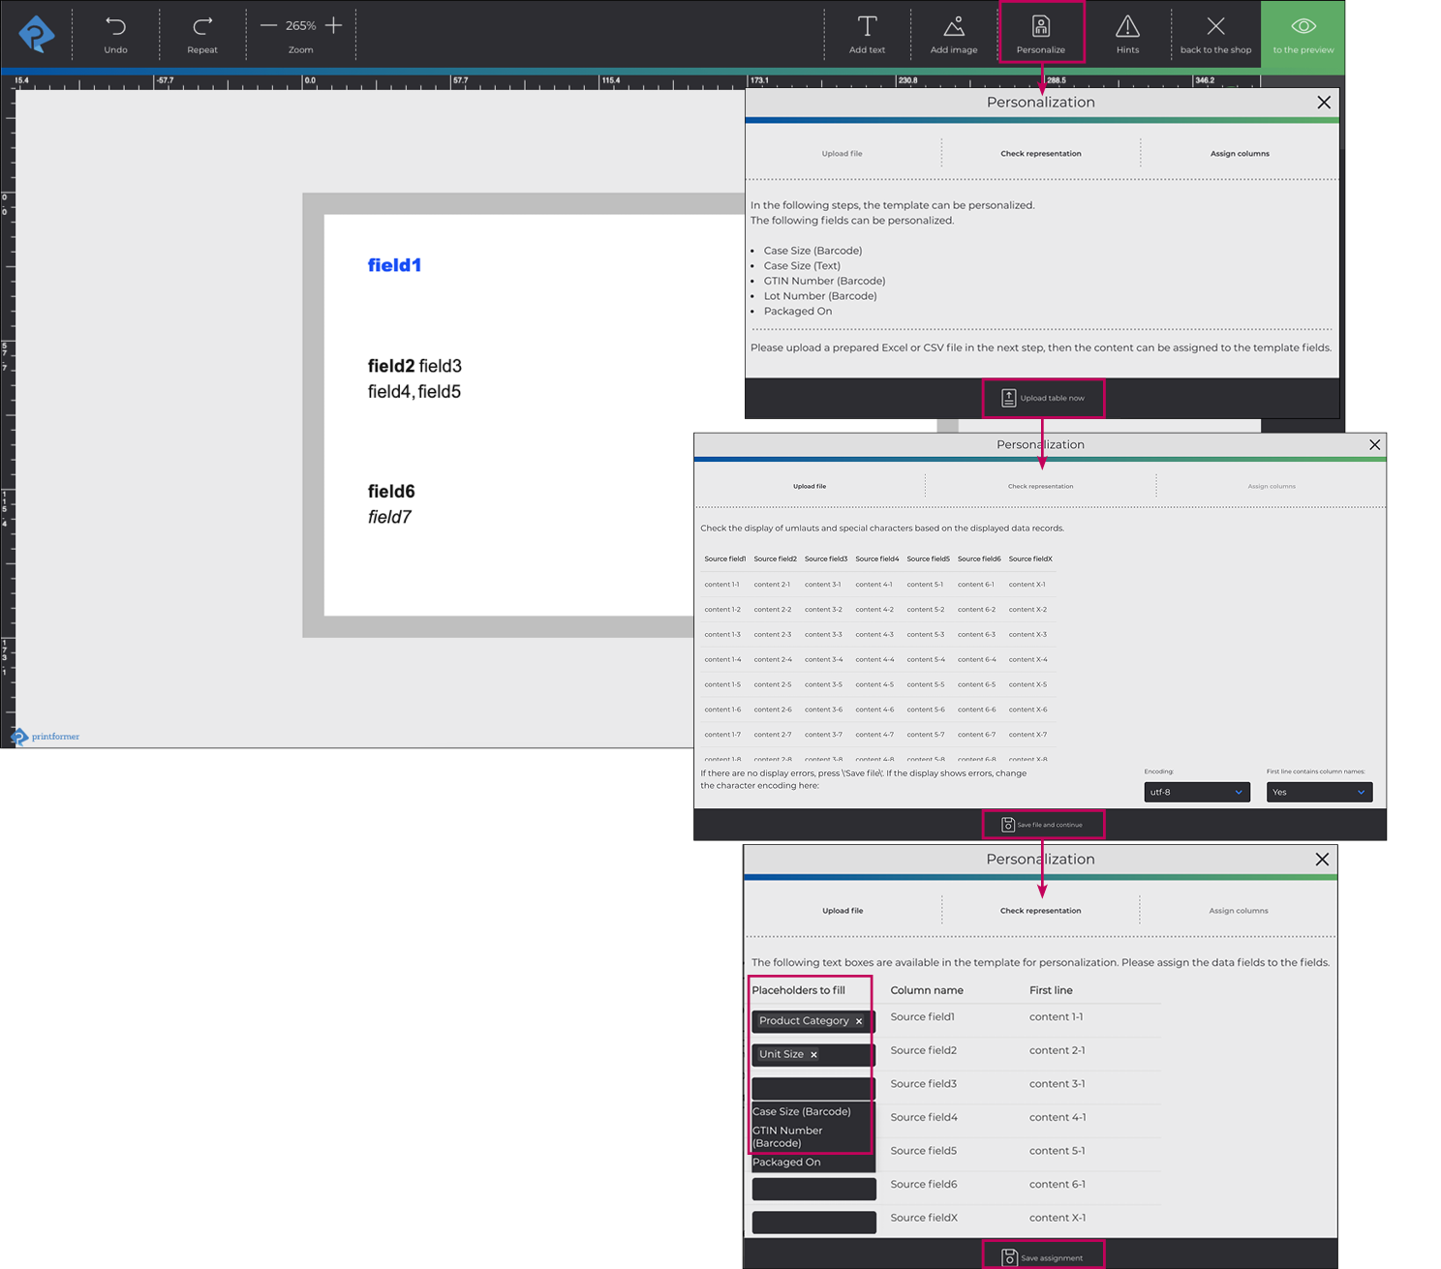Click the Undo arrow icon

point(115,27)
